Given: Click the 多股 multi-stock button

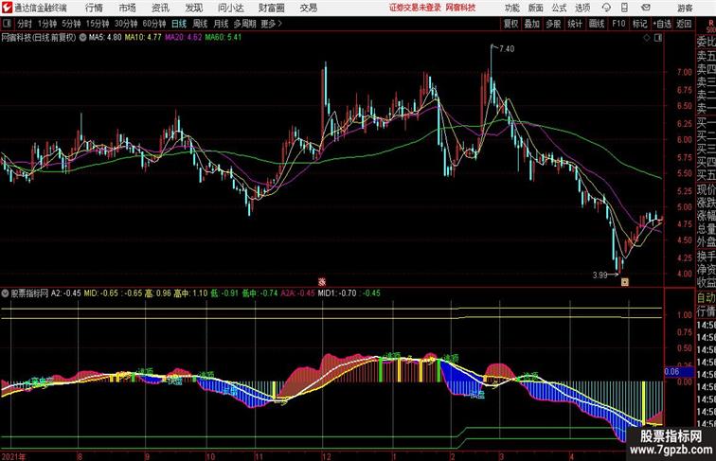Looking at the screenshot, I should point(553,24).
